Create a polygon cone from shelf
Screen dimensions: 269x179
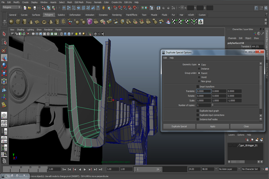(x=31, y=22)
